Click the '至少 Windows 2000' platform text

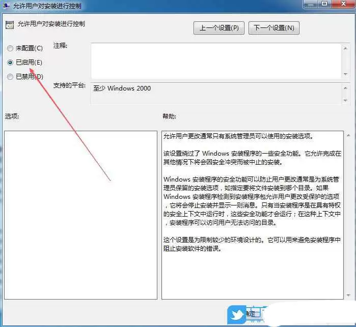coord(122,88)
